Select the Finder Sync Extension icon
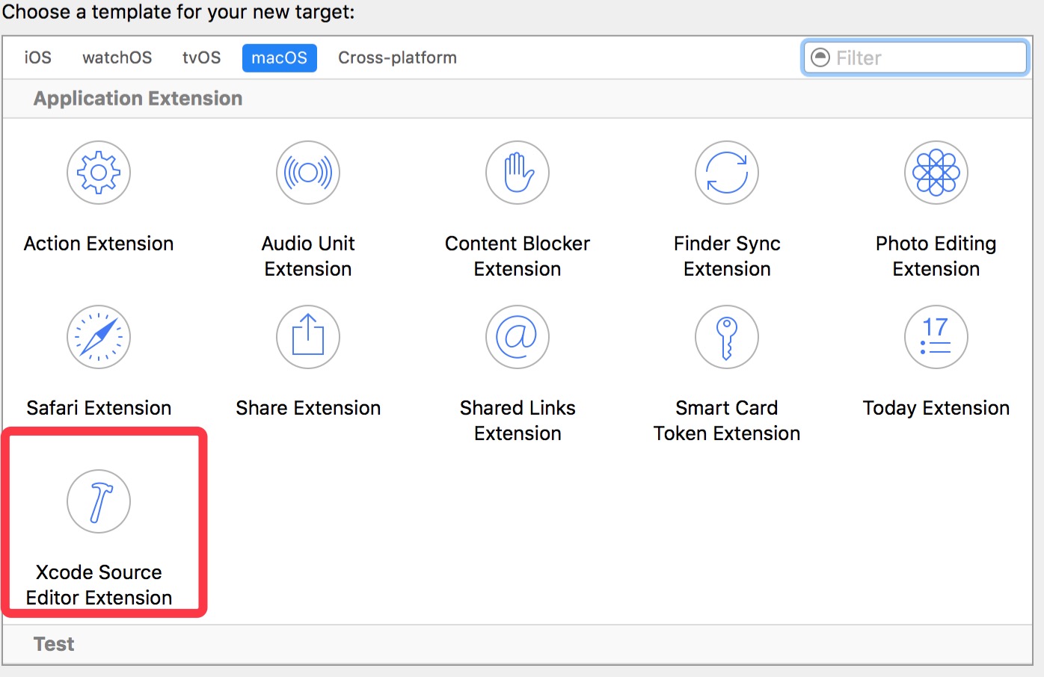This screenshot has width=1044, height=677. 727,173
